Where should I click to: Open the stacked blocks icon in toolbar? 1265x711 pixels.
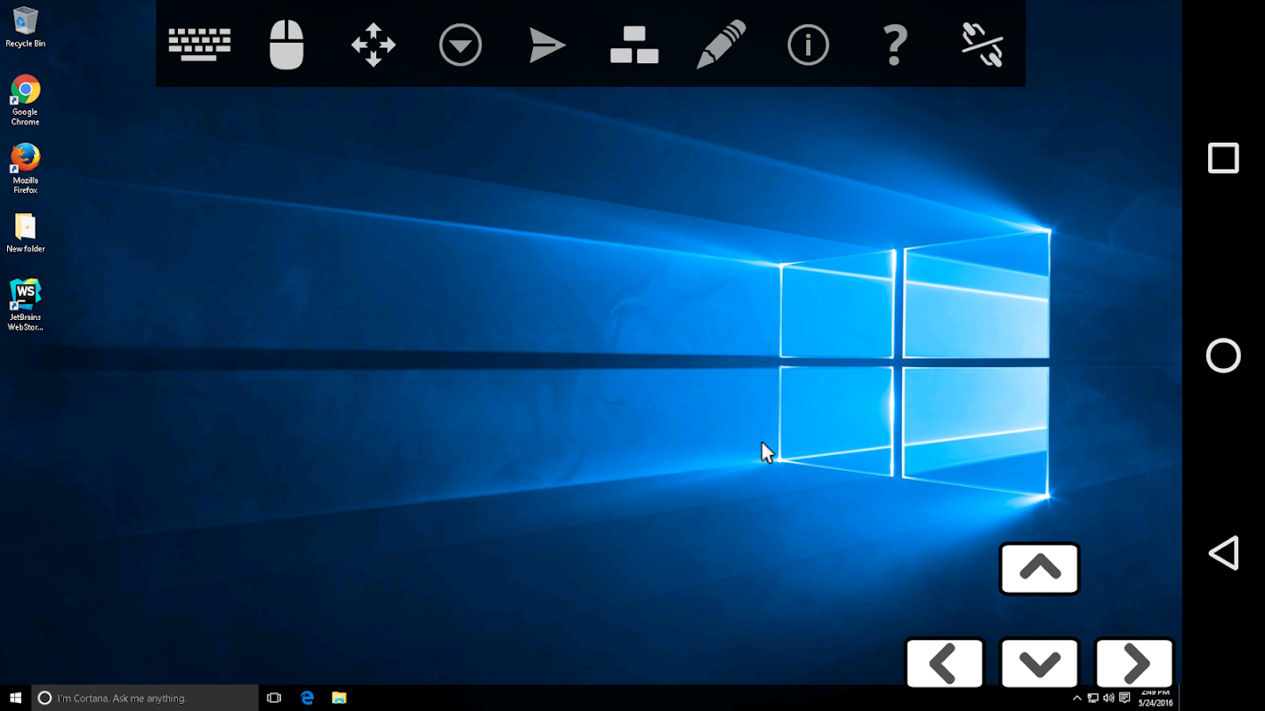click(x=634, y=45)
